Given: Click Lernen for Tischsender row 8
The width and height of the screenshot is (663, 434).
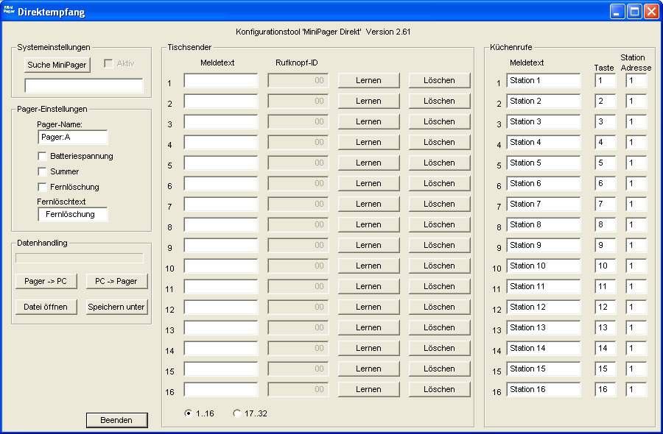Looking at the screenshot, I should (x=368, y=224).
